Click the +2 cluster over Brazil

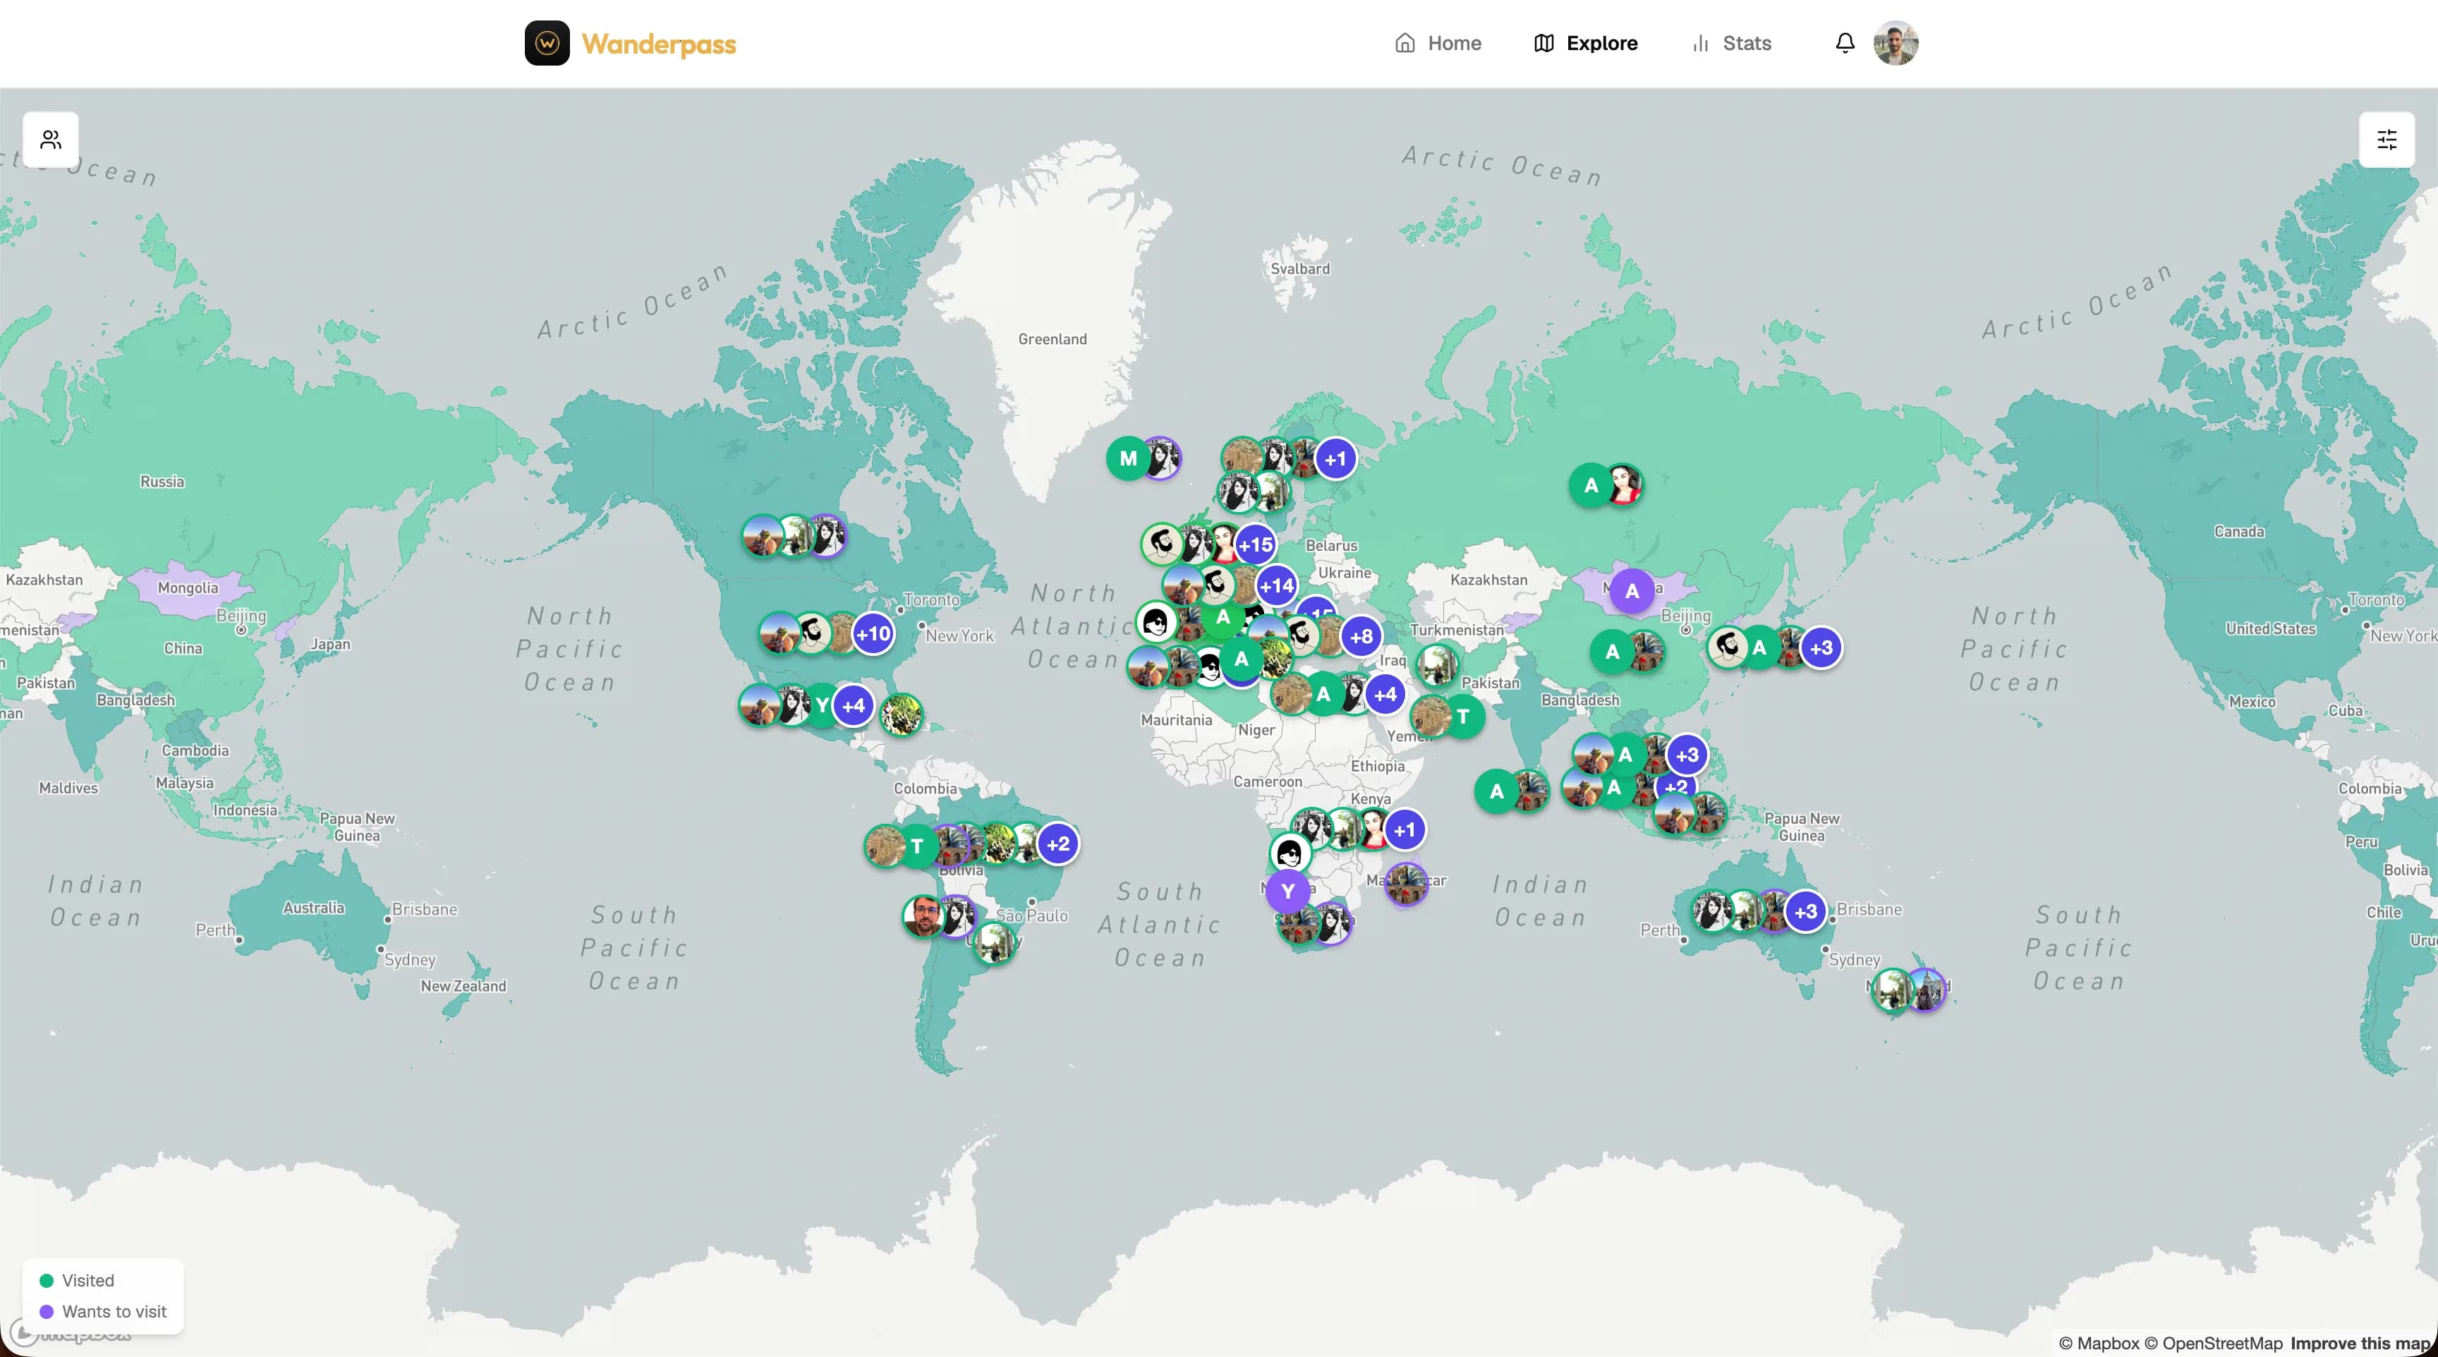(x=1057, y=843)
